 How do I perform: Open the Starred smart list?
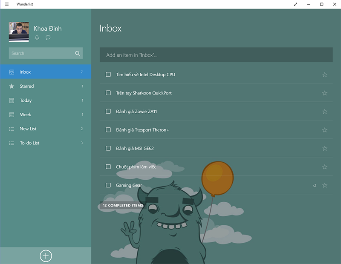[26, 86]
